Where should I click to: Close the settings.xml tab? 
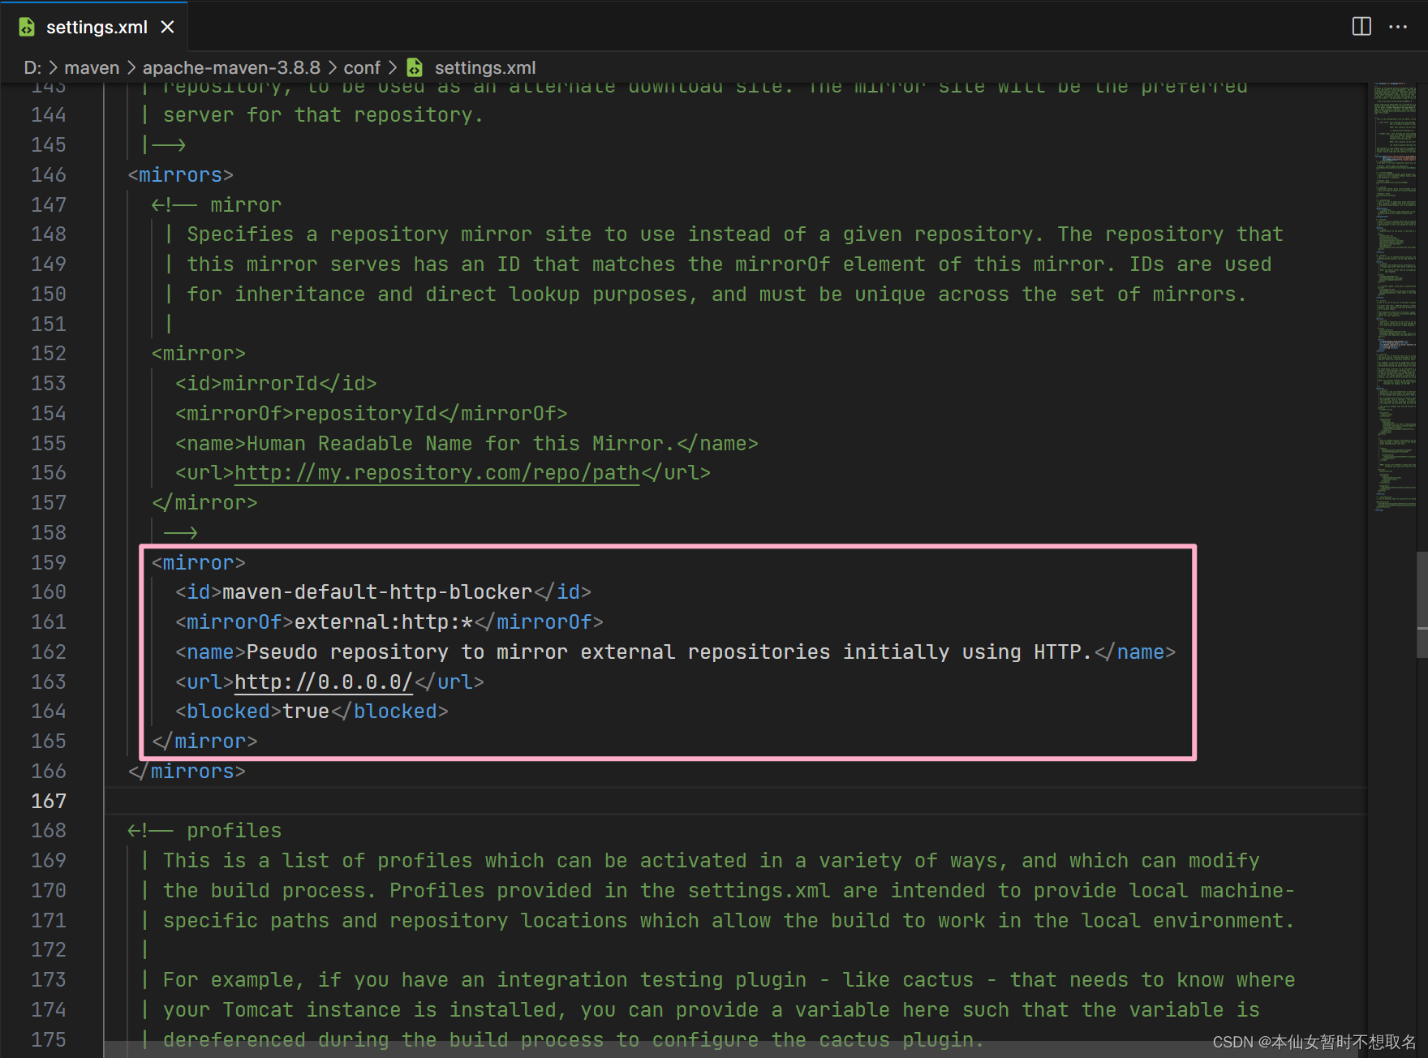coord(168,28)
